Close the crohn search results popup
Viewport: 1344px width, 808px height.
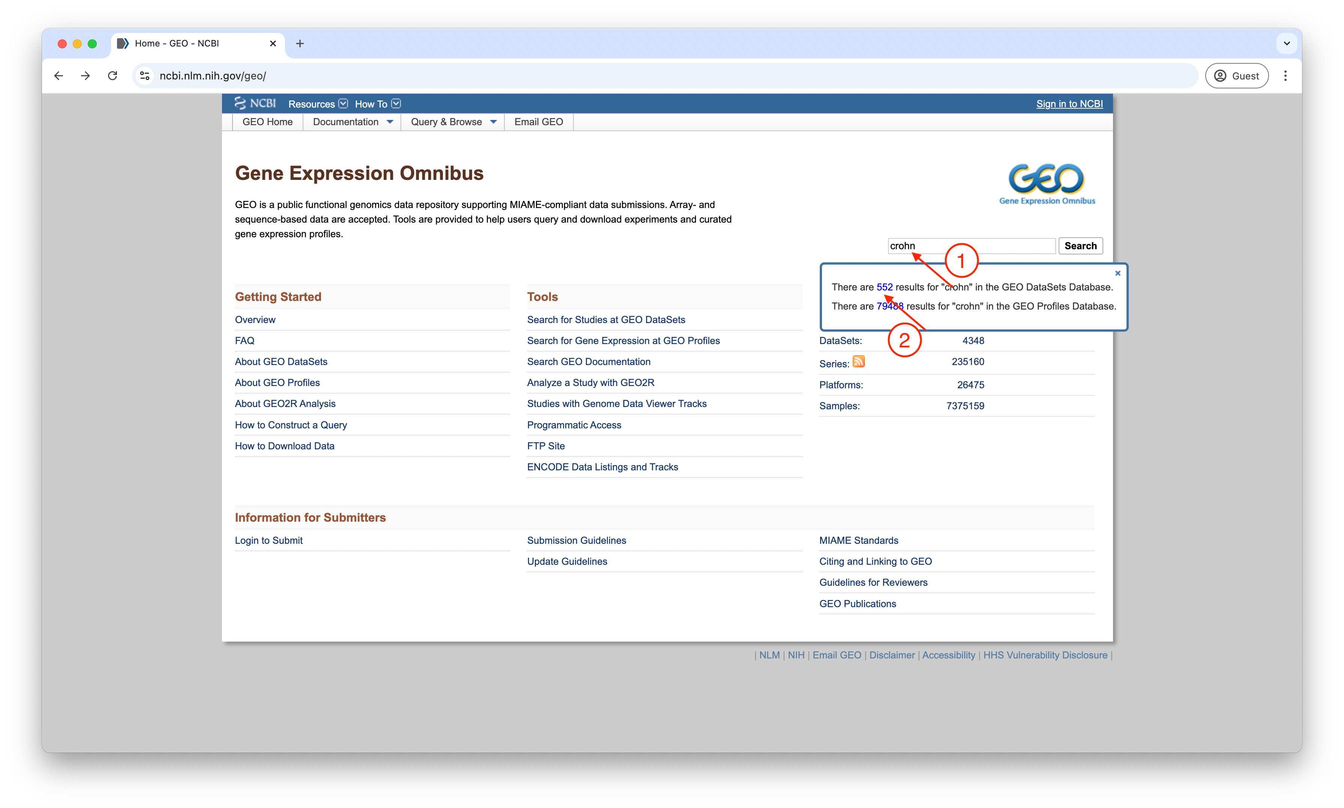[1117, 273]
